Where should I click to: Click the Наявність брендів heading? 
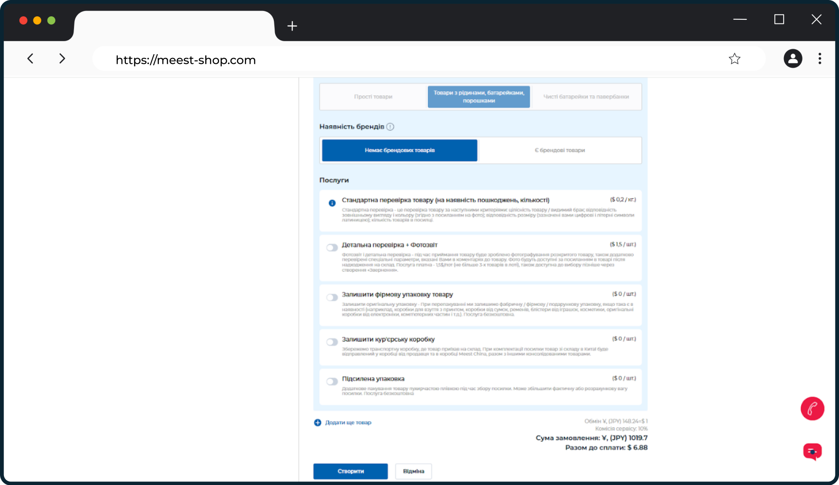click(352, 127)
